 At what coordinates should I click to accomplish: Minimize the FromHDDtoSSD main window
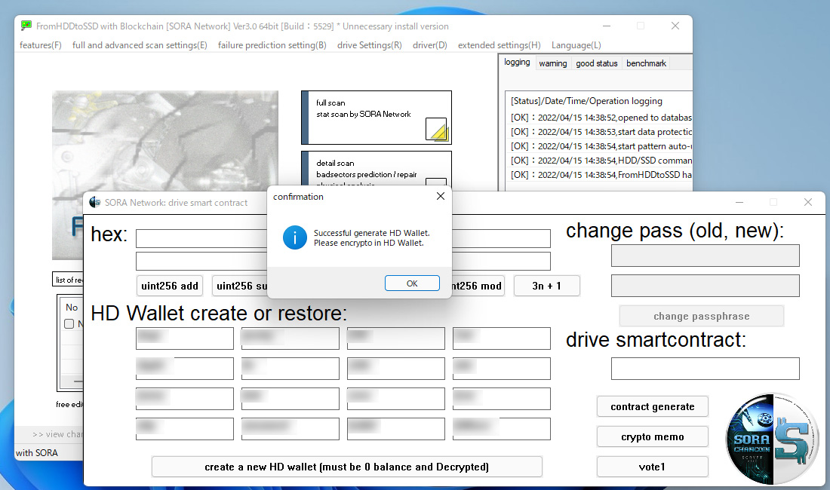pos(607,26)
